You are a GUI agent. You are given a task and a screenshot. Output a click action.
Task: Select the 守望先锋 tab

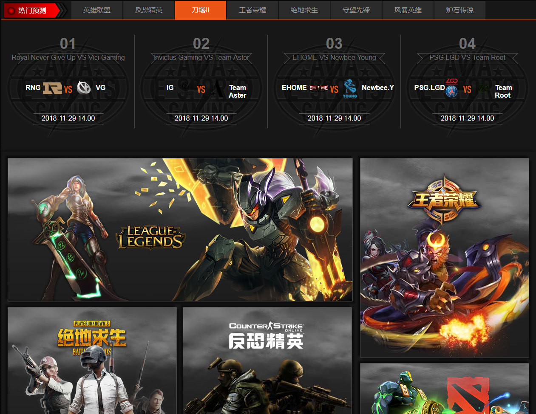(x=356, y=10)
